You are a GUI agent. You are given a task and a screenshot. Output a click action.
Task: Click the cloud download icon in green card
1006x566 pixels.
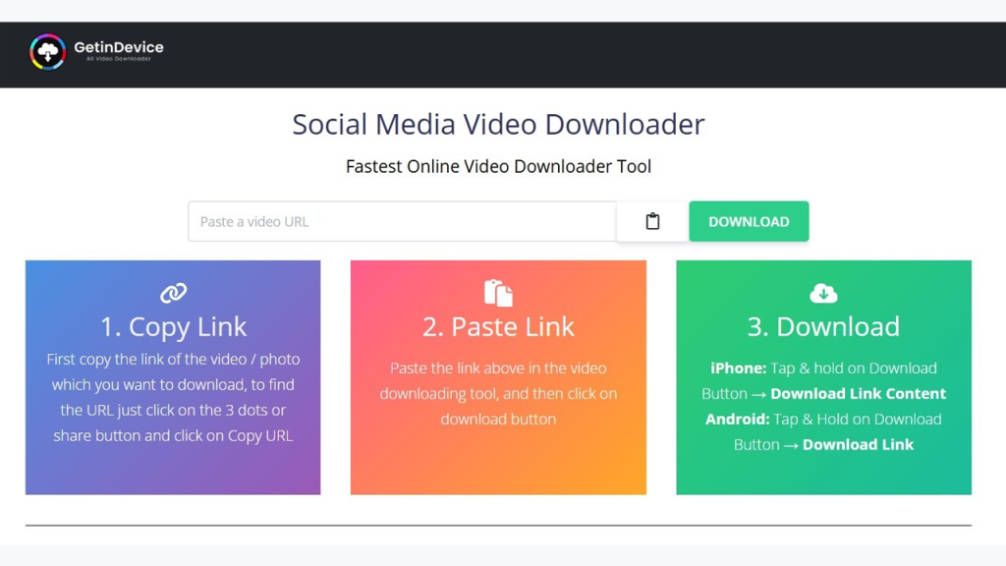[x=823, y=293]
